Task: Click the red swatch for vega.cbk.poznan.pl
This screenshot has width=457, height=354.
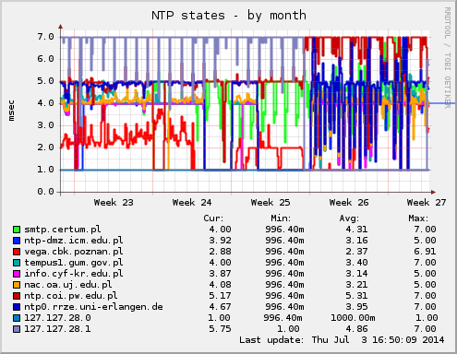Action: tap(17, 252)
